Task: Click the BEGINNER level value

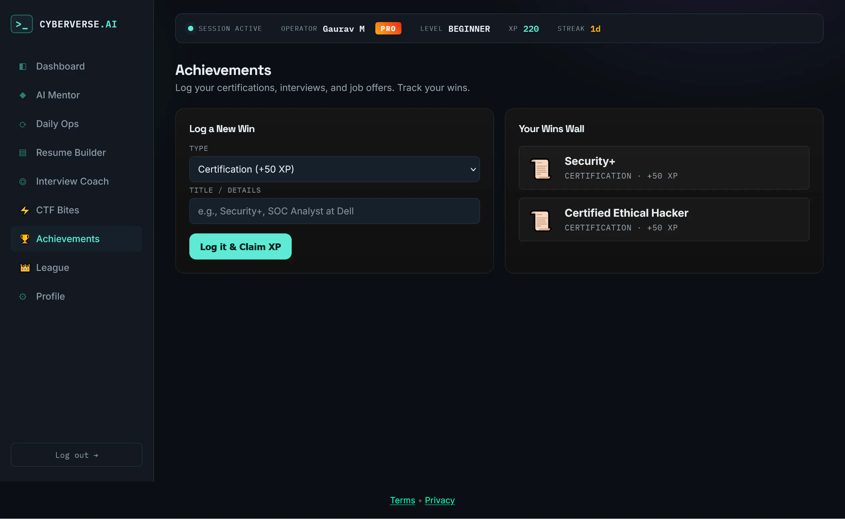Action: pyautogui.click(x=469, y=29)
